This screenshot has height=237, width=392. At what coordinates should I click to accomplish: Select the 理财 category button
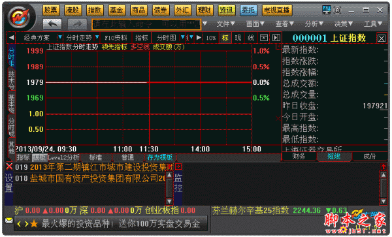pos(204,10)
